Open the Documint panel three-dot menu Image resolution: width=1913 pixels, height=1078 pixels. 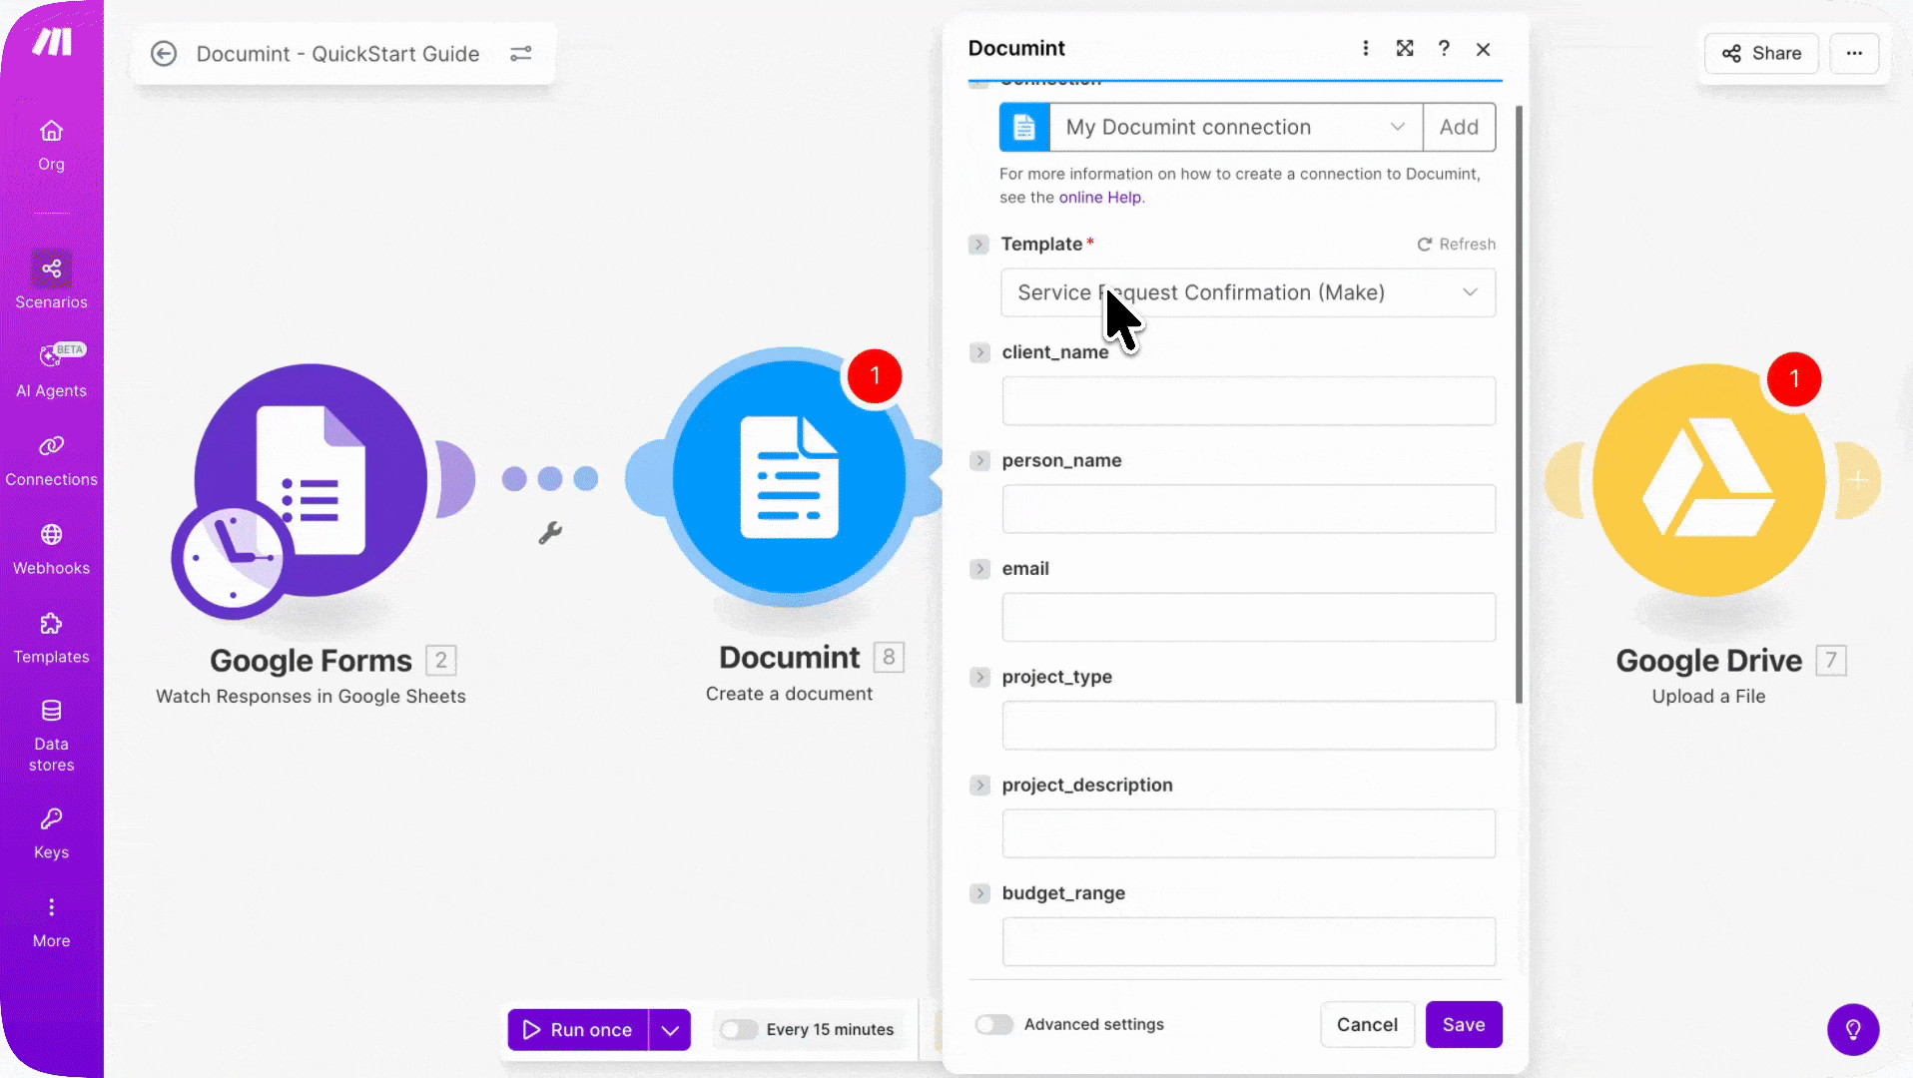(1365, 49)
